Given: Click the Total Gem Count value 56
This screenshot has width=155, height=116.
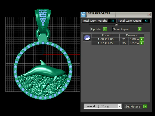Looking at the screenshot, I should [146, 21].
